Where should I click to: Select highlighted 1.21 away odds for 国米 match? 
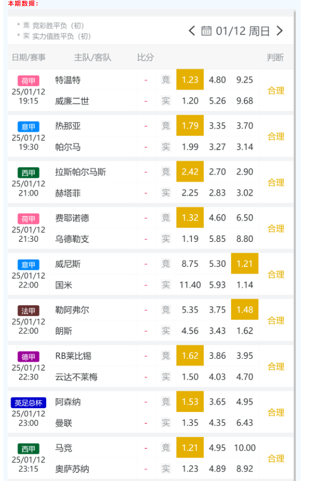(244, 264)
